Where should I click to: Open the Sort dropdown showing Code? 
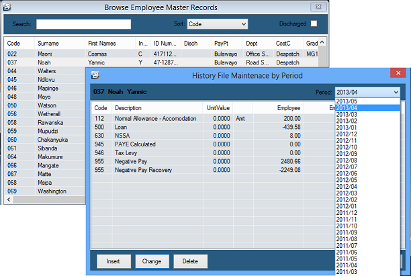point(218,24)
